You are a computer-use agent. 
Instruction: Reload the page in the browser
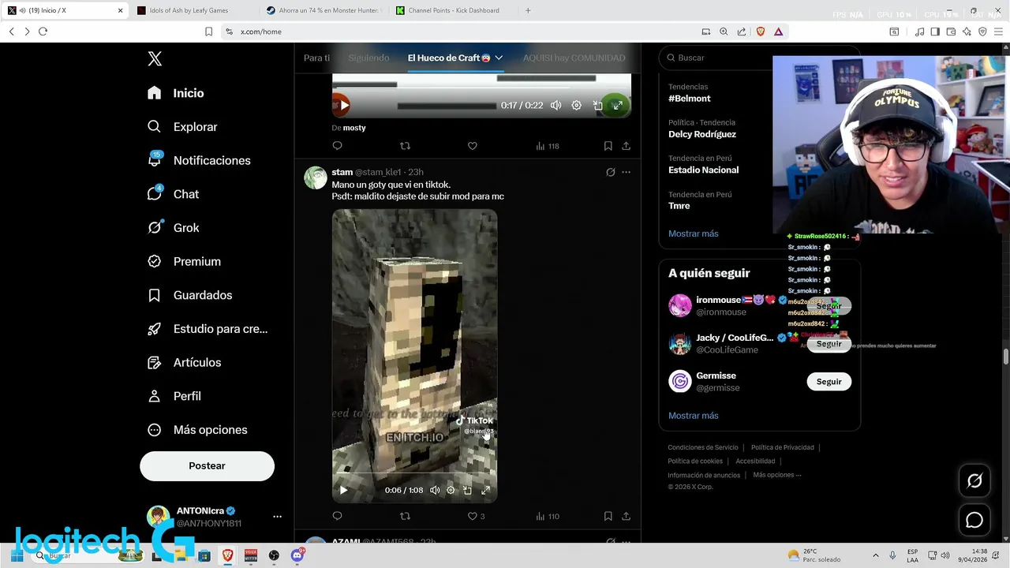click(43, 32)
